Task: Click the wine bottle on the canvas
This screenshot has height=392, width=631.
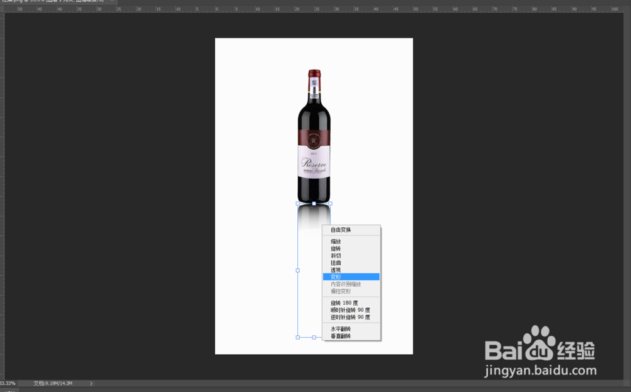Action: (x=314, y=136)
